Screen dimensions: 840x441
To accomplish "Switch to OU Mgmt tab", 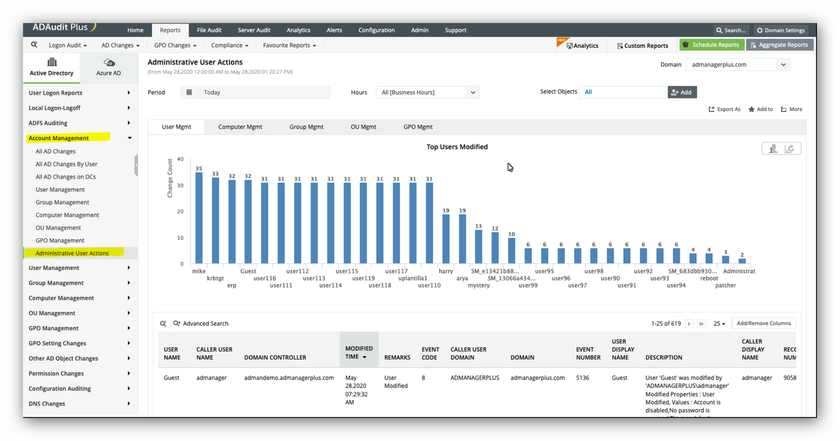I will 363,127.
